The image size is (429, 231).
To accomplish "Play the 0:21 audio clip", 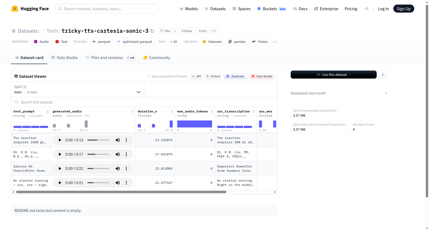I will 60,183.
